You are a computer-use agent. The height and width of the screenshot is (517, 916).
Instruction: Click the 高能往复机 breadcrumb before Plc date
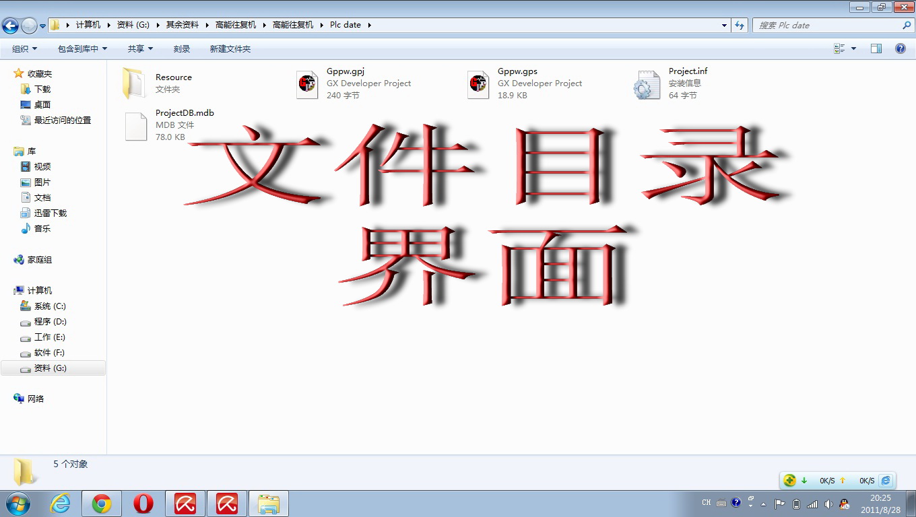[292, 25]
